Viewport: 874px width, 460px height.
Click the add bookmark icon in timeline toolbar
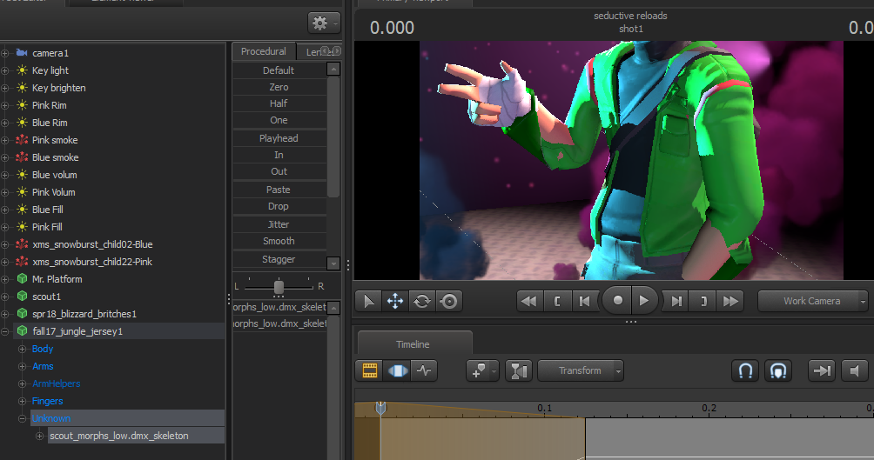coord(478,370)
